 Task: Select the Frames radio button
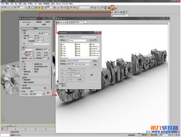click(23, 44)
